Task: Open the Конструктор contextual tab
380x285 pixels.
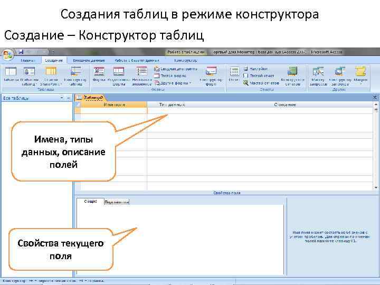Action: click(186, 60)
